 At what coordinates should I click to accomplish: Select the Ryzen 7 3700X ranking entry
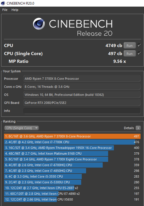[72, 136]
